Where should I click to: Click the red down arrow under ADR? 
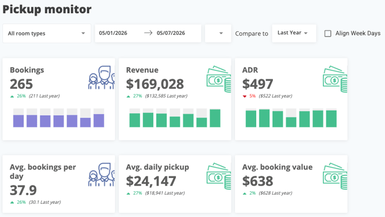245,96
